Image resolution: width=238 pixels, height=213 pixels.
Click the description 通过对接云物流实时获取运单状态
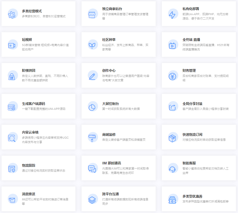pyautogui.click(x=43, y=171)
